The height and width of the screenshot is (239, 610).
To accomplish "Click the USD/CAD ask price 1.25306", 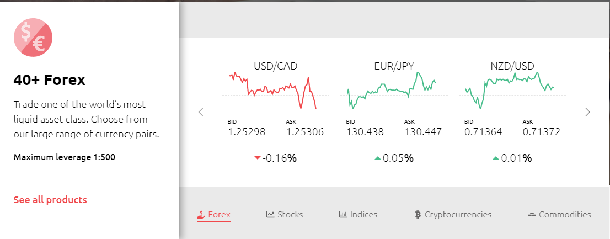I will pyautogui.click(x=305, y=132).
